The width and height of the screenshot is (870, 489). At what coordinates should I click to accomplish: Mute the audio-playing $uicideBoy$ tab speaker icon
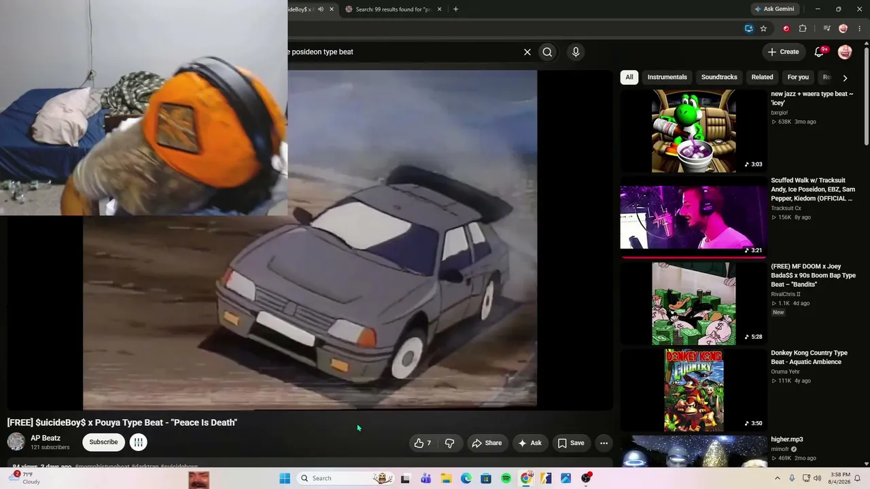(321, 10)
